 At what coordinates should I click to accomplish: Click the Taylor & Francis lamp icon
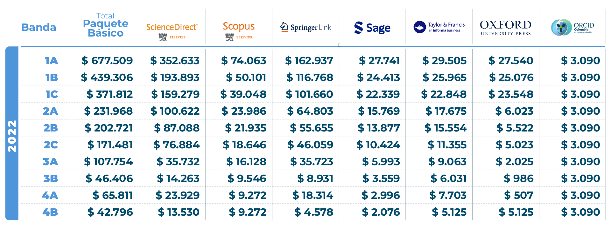pyautogui.click(x=419, y=27)
